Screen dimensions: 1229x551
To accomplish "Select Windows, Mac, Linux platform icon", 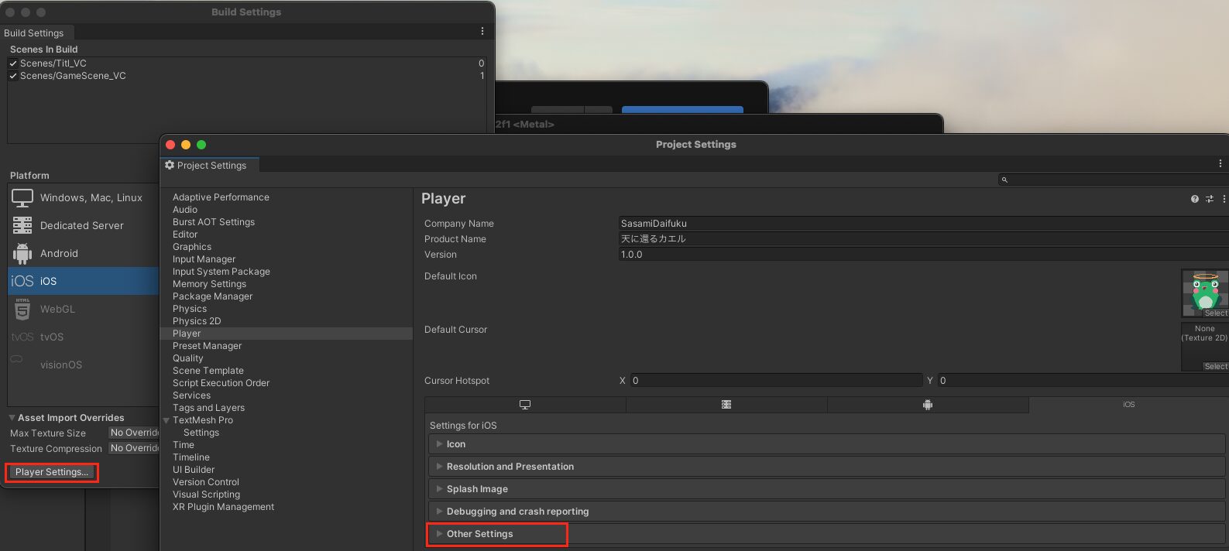I will pos(22,198).
